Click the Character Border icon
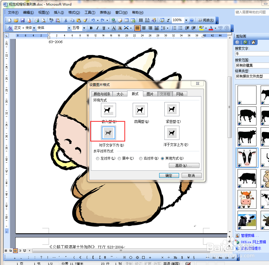The height and width of the screenshot is (265, 269). 113,28
